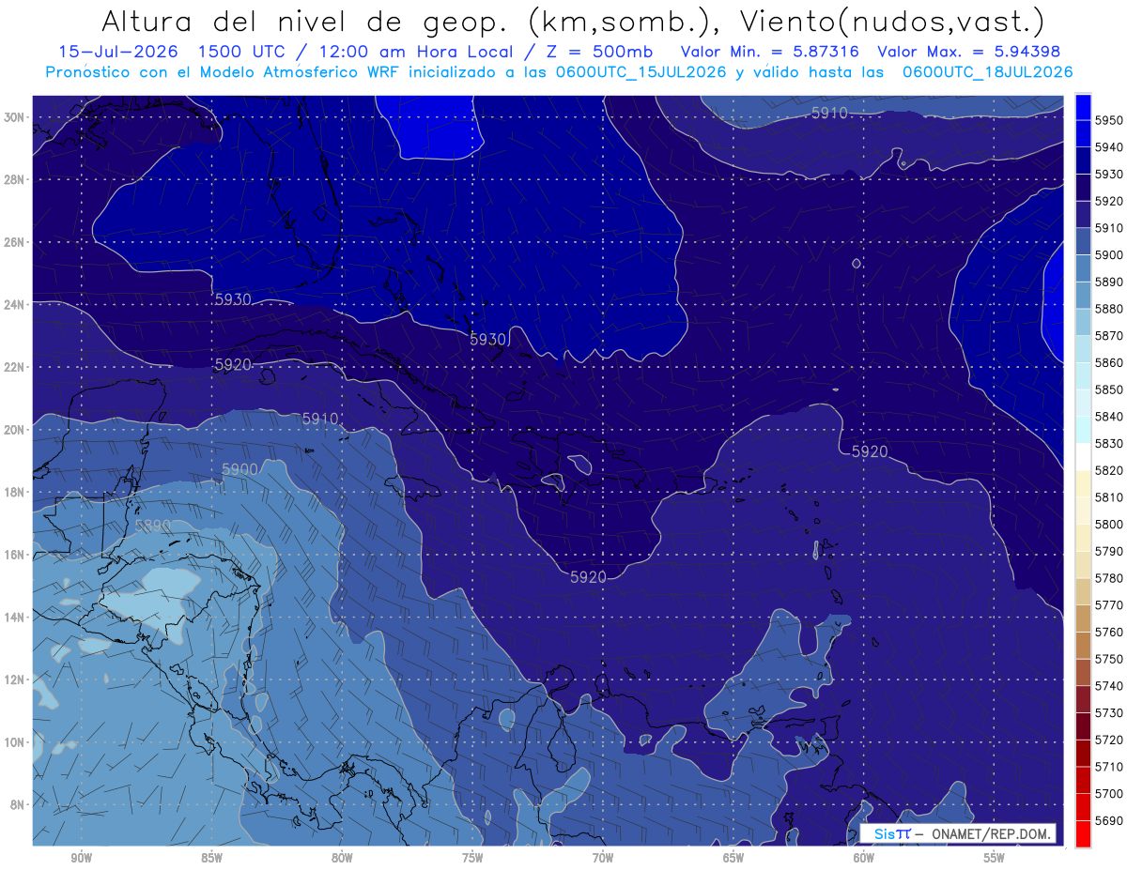Screen dimensions: 1127x870
Task: Click the '5750' colorbar value
Action: pos(1108,659)
